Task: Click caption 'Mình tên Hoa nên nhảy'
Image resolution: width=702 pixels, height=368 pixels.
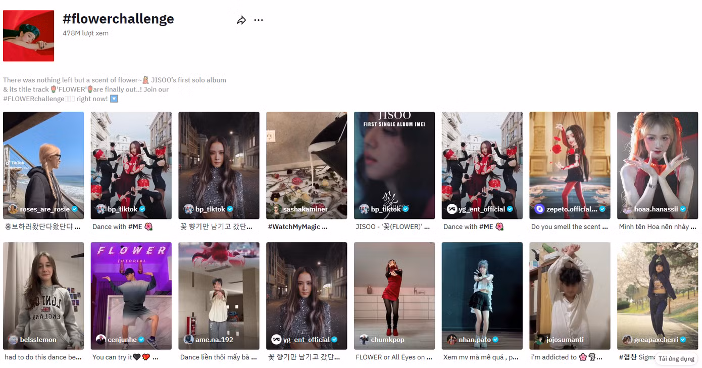Action: coord(658,227)
